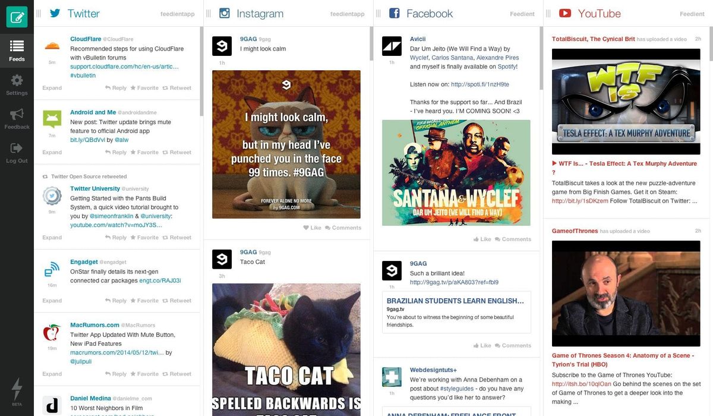
Task: Click Feedient account label in YouTube header
Action: (692, 14)
